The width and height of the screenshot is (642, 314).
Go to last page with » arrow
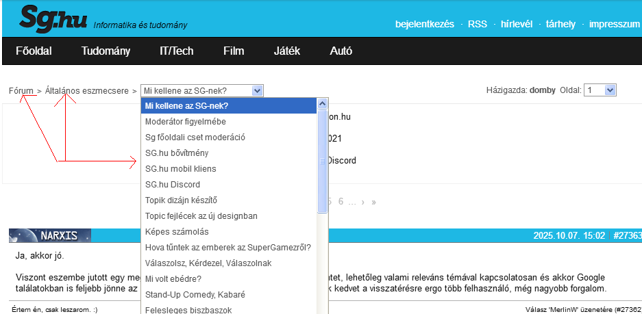pos(373,202)
